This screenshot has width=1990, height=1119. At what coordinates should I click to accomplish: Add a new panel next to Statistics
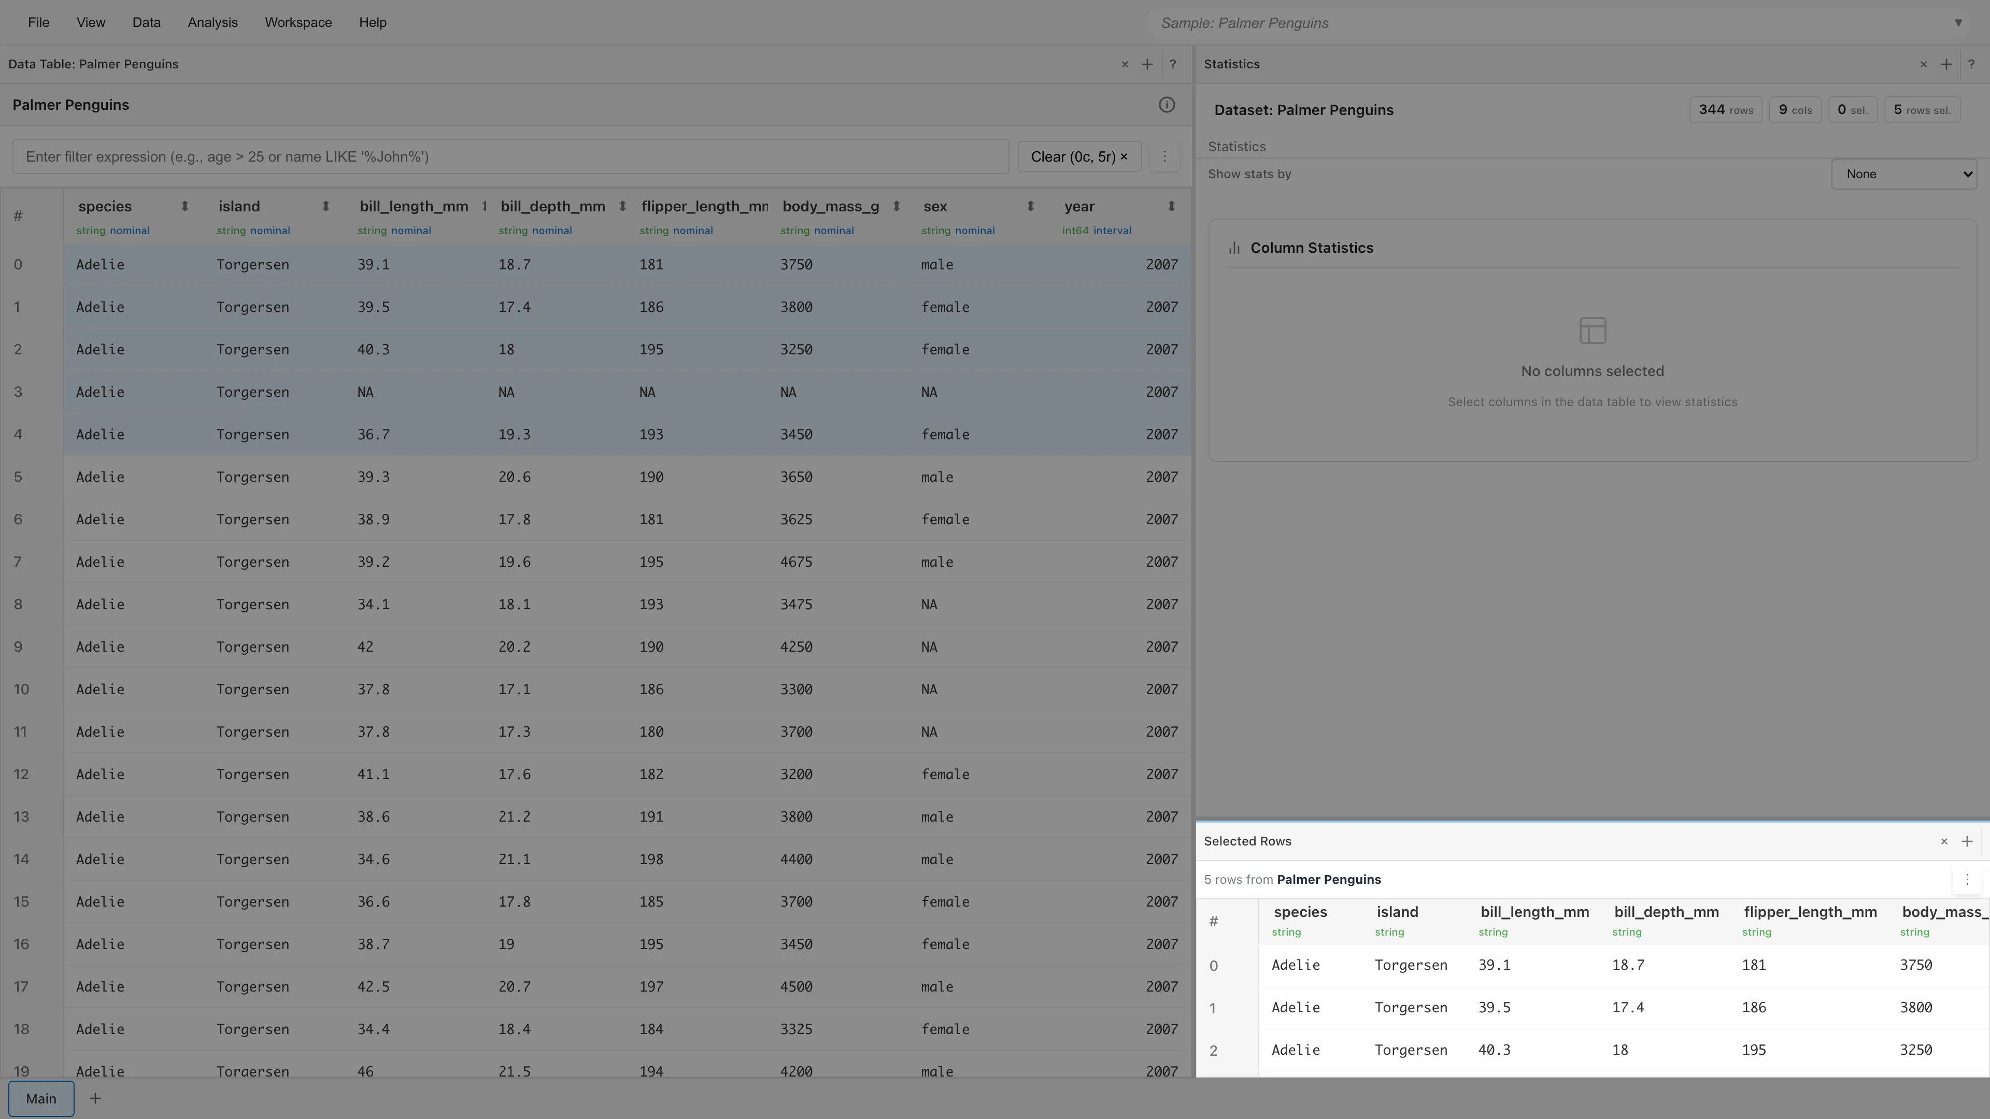pos(1946,64)
